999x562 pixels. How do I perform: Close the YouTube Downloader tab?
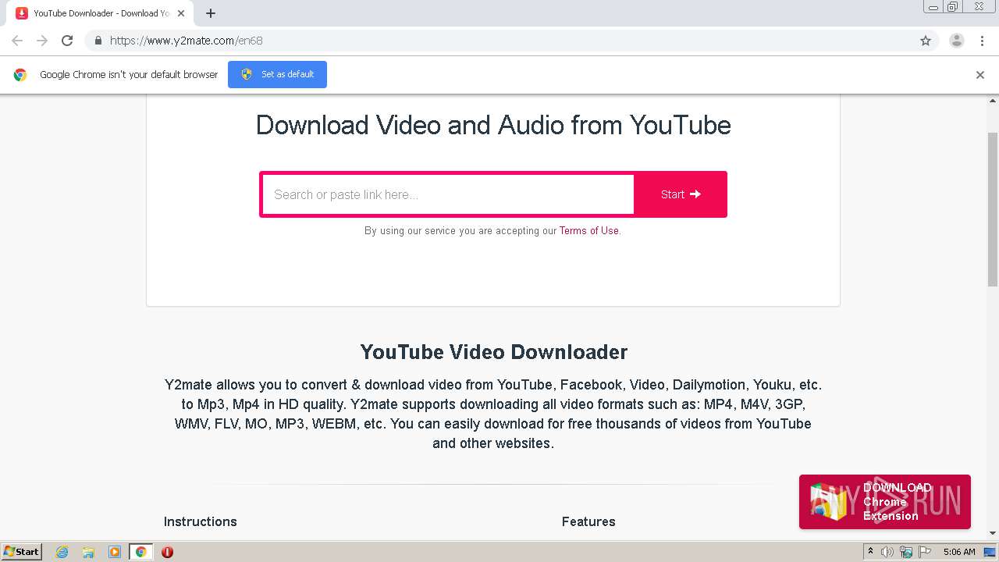click(x=181, y=13)
